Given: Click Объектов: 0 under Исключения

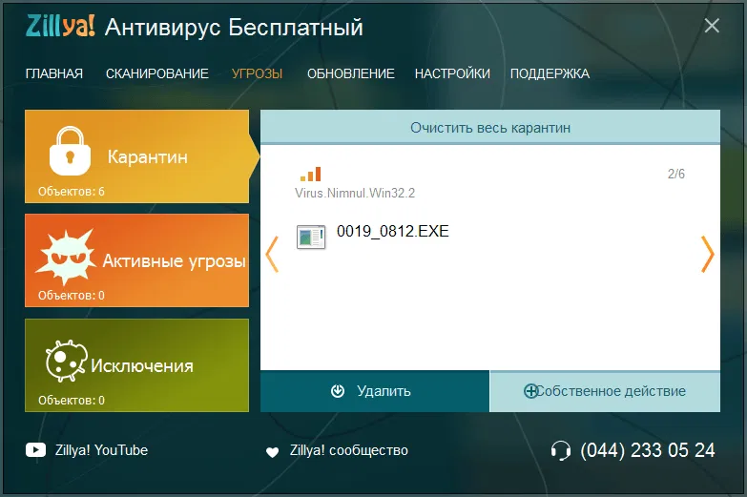Looking at the screenshot, I should (x=72, y=401).
